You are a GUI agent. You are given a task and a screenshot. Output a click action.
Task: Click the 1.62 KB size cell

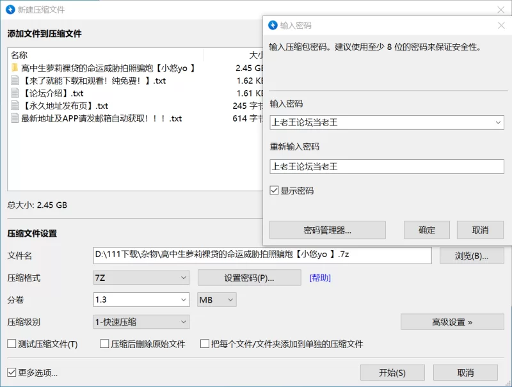250,80
